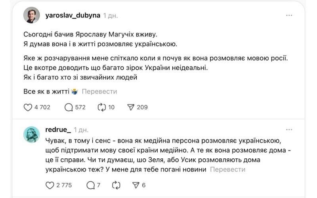Screen dimensions: 317x198
Task: Repost the yaroslav_dubyna post
Action: (101, 107)
